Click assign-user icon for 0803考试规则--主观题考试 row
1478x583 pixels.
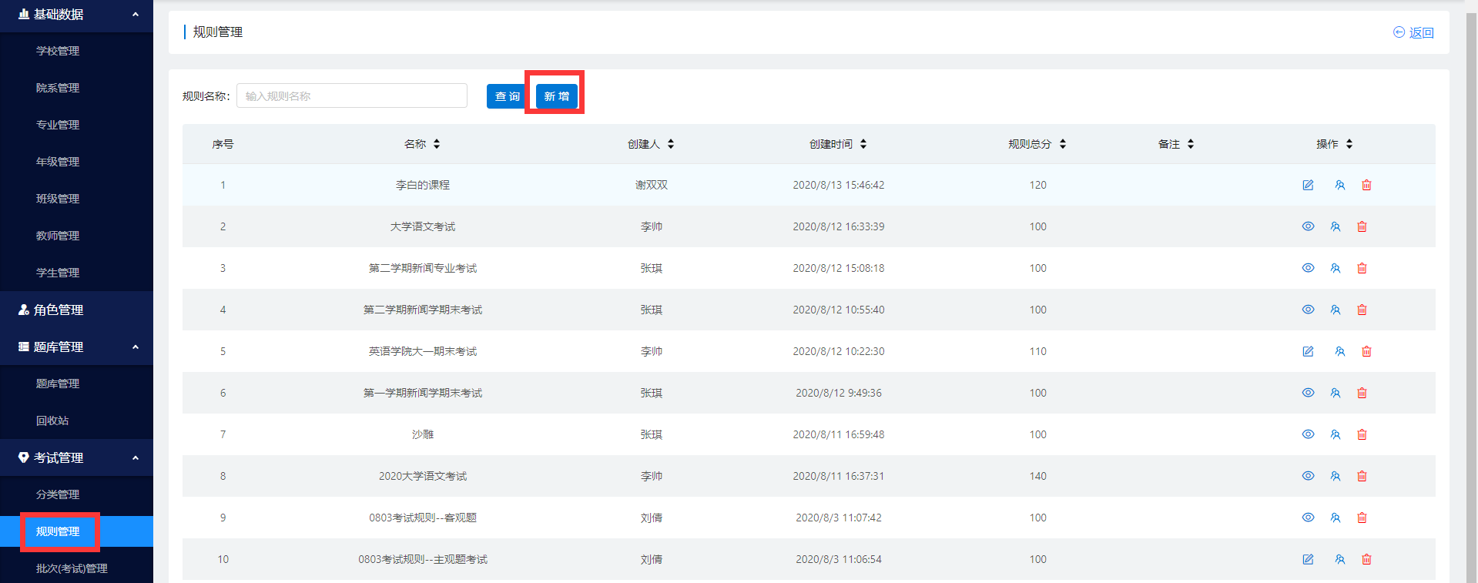point(1340,559)
